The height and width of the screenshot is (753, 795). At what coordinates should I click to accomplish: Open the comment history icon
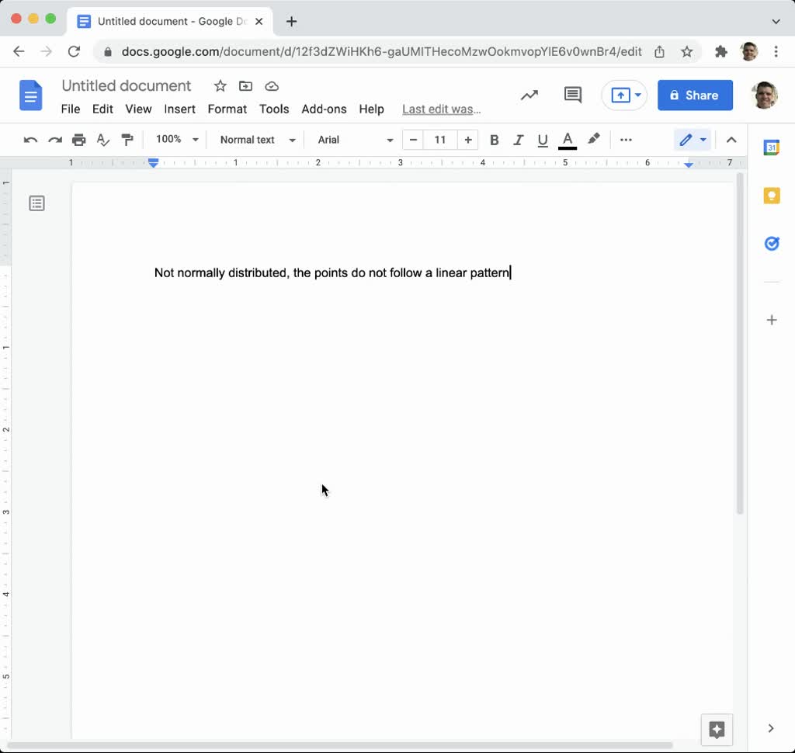pos(572,95)
